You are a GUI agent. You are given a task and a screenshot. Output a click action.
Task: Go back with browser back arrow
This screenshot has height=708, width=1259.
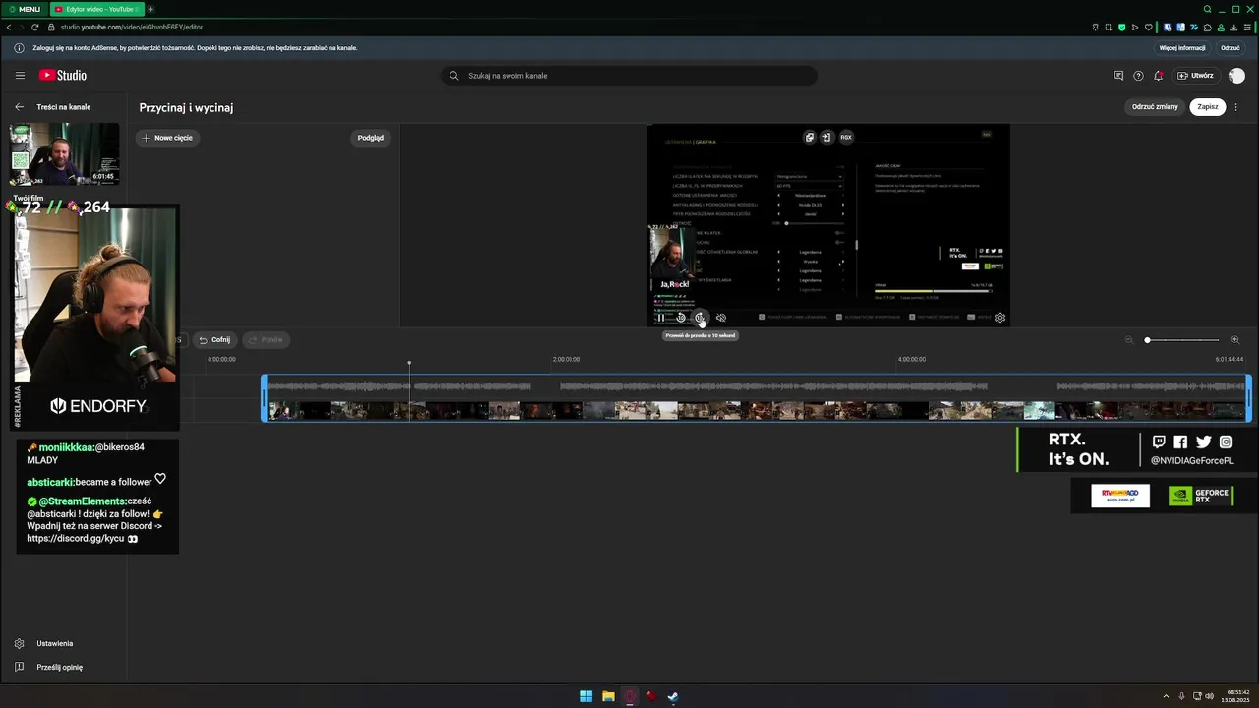[9, 28]
